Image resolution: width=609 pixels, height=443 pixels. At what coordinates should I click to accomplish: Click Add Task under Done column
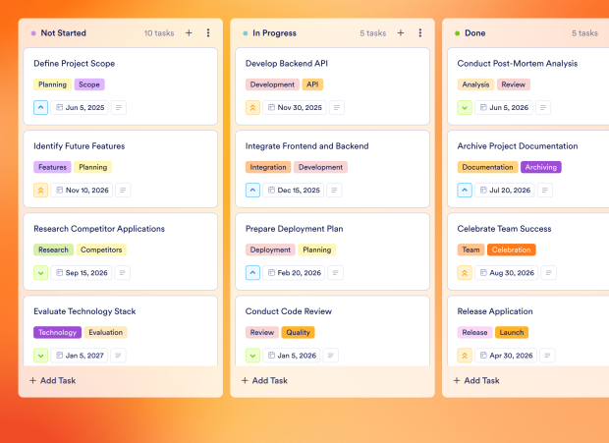click(x=477, y=380)
